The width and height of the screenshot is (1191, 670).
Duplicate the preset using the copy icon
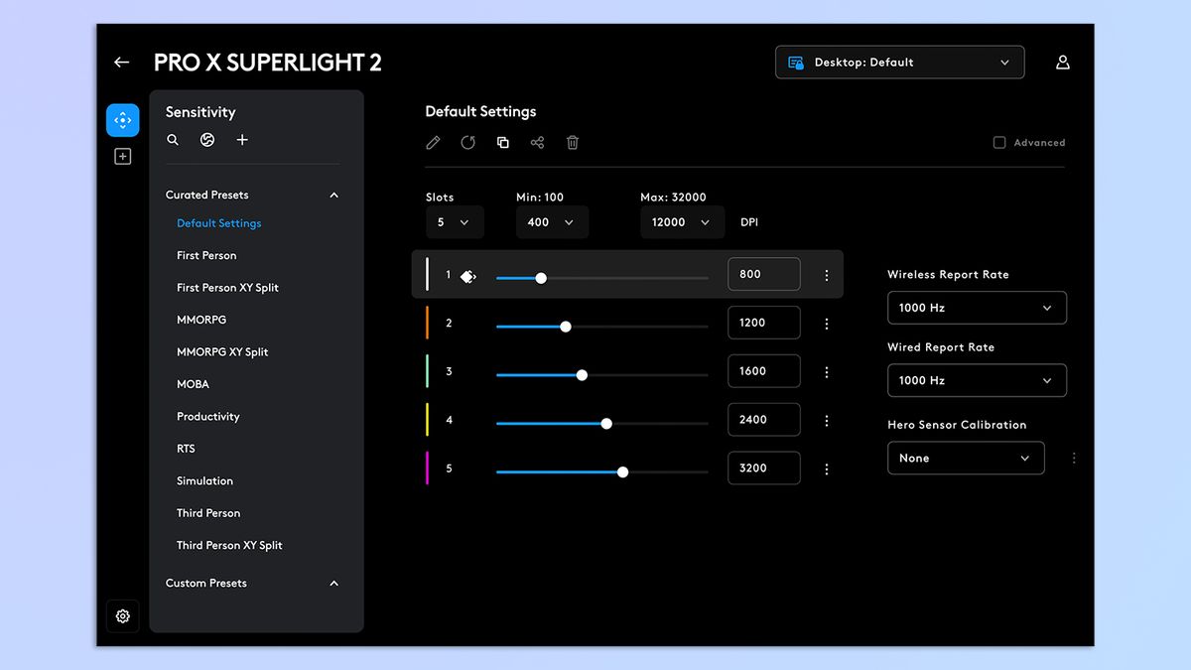[502, 142]
